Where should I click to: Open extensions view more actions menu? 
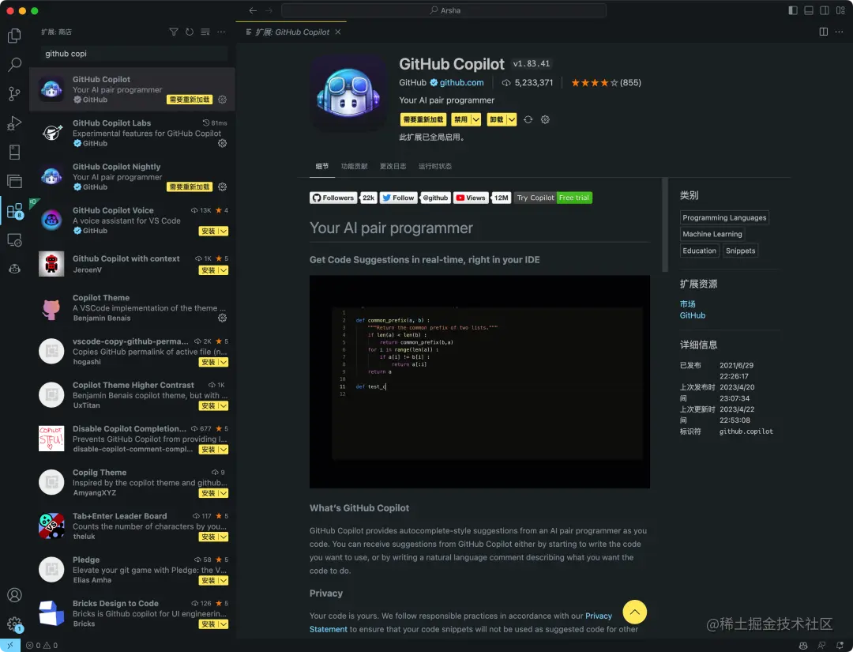click(221, 32)
